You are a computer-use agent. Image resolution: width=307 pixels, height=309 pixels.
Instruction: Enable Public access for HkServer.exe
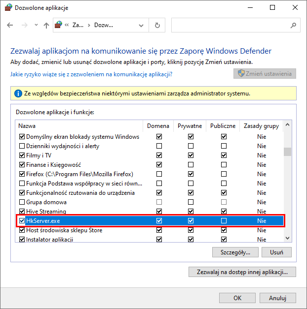(x=224, y=221)
